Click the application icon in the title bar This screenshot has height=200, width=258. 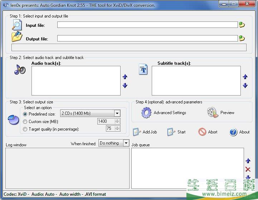[6, 5]
